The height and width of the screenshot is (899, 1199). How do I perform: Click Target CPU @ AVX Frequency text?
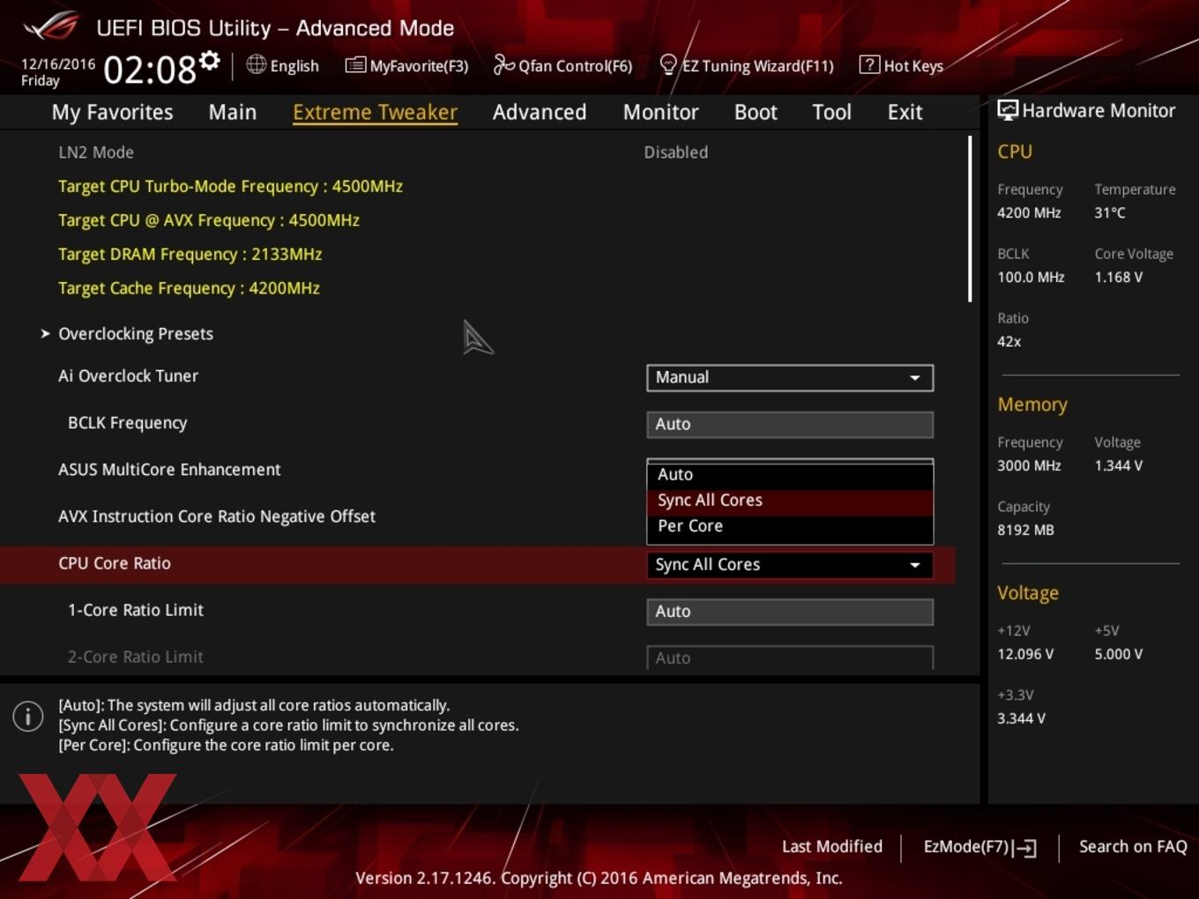pos(209,220)
